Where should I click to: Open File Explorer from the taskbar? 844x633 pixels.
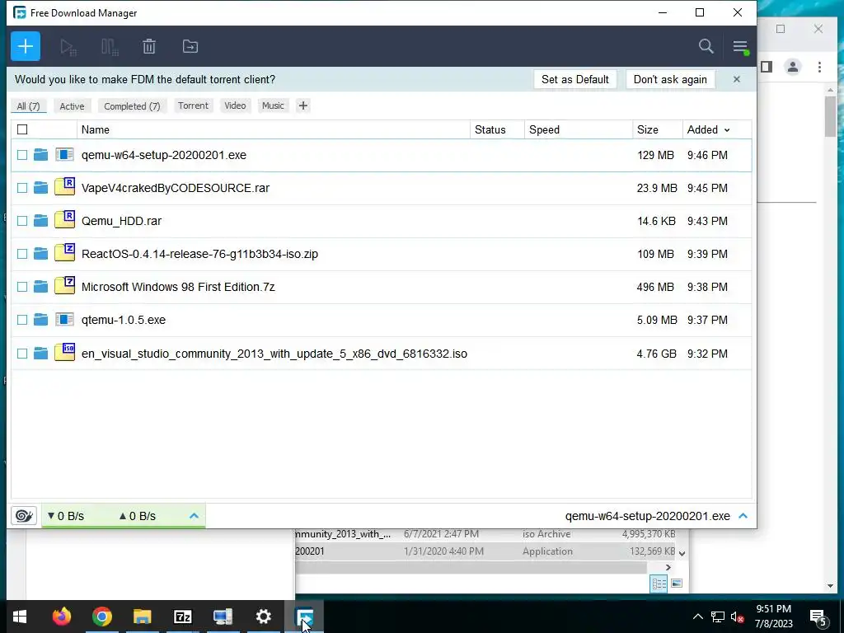click(142, 617)
